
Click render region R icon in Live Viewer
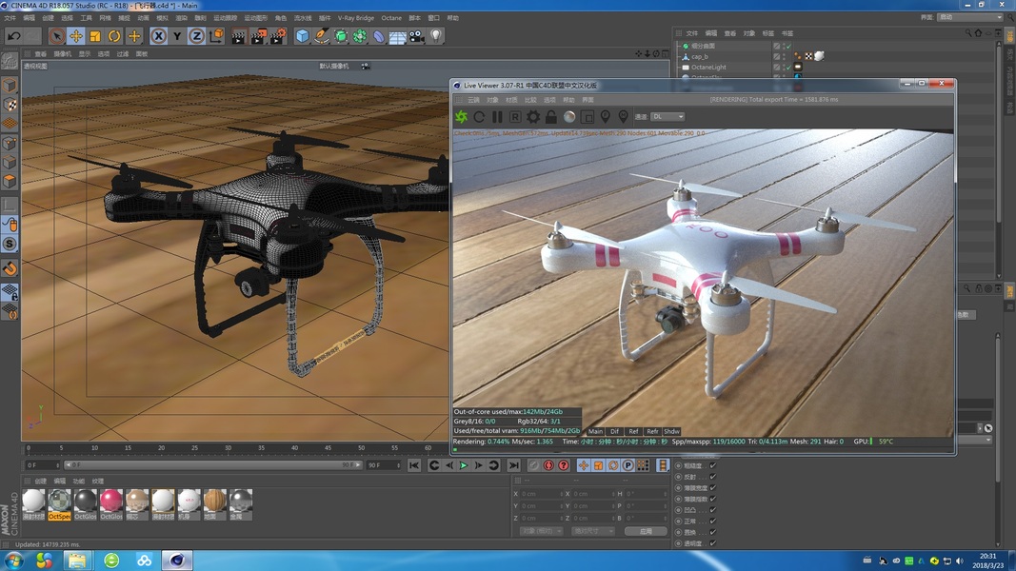coord(515,116)
